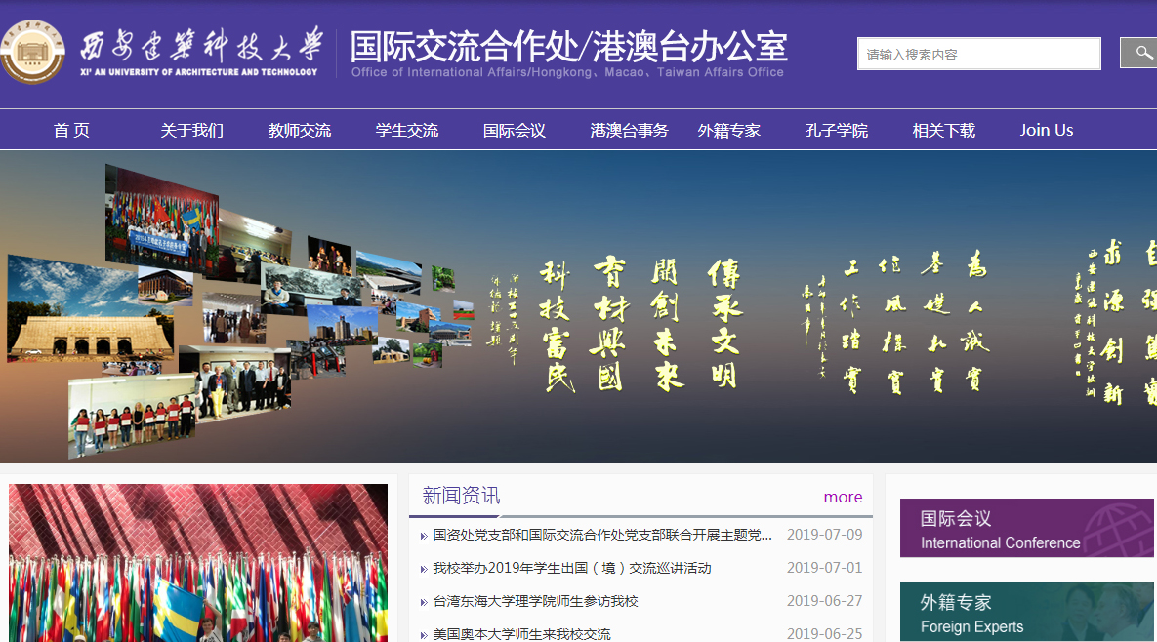1157x642 pixels.
Task: Select 学生交流 in navigation bar
Action: [407, 130]
